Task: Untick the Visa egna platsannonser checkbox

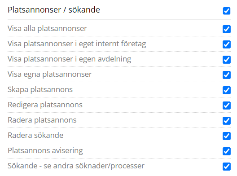Action: [x=227, y=75]
